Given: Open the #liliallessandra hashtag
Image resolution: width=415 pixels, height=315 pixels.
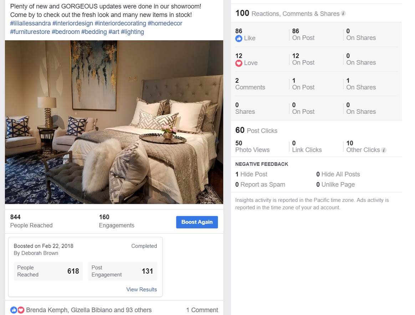Looking at the screenshot, I should [x=30, y=23].
